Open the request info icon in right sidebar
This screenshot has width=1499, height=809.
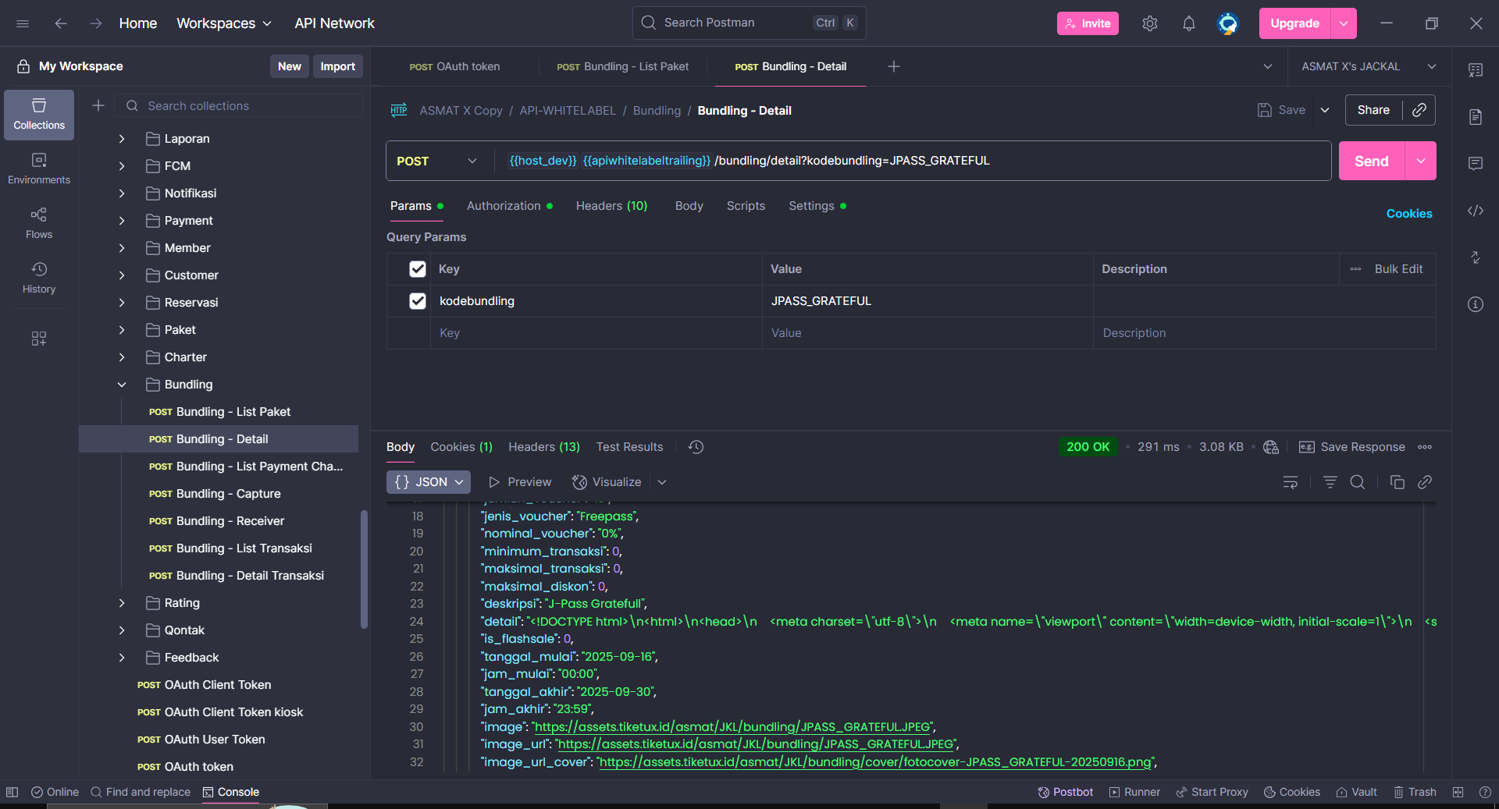pos(1476,304)
